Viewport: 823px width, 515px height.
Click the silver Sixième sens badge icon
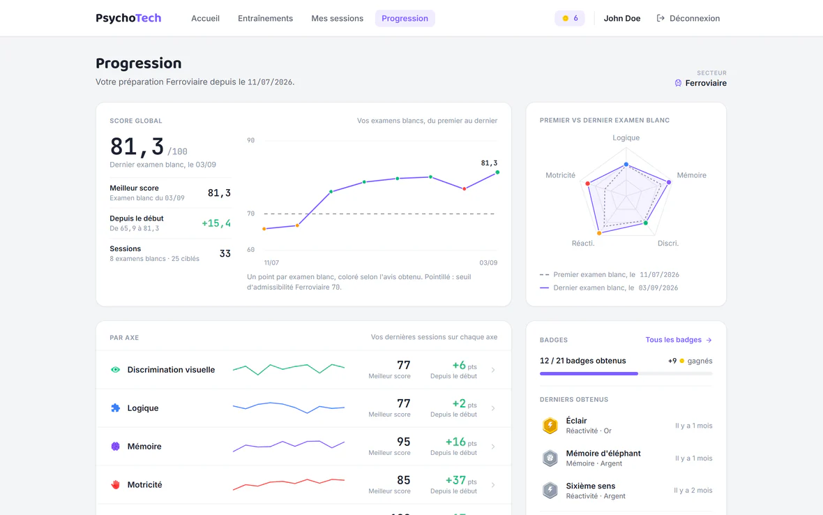(550, 491)
